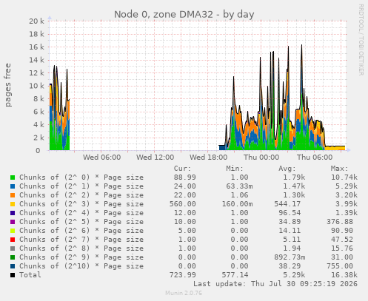Click legend label 'Chunks of (2^ 7) × Page size'
The image size is (368, 301).
pos(81,240)
